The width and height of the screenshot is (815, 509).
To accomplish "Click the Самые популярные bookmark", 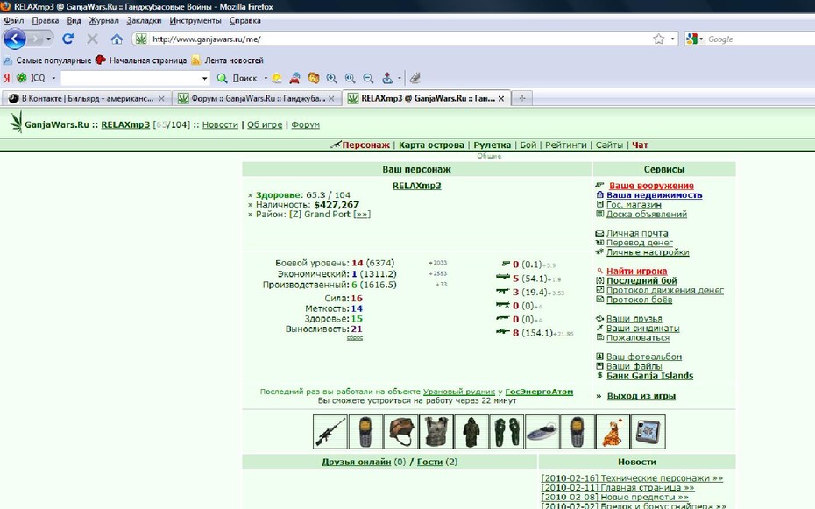I will point(46,60).
